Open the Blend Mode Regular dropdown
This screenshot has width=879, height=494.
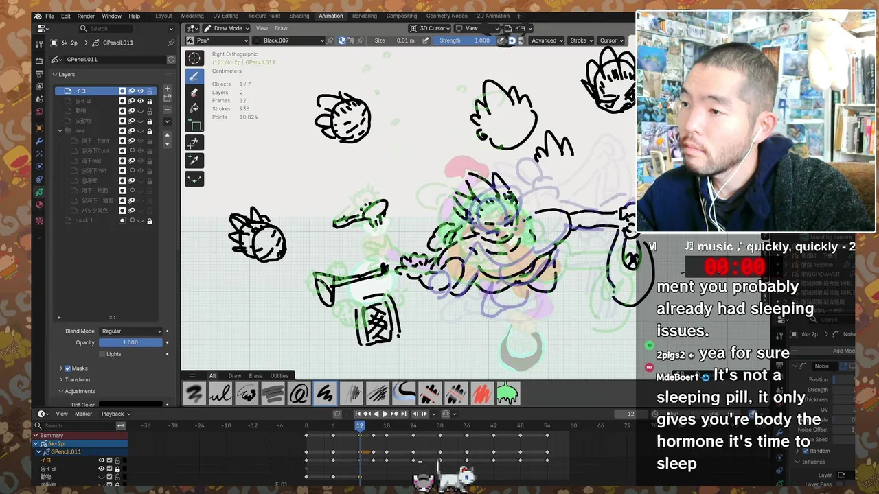point(130,331)
